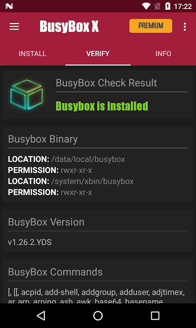Screen dimensions: 196x328
Task: Tap the v1.26.2.YDS version text
Action: pyautogui.click(x=30, y=242)
